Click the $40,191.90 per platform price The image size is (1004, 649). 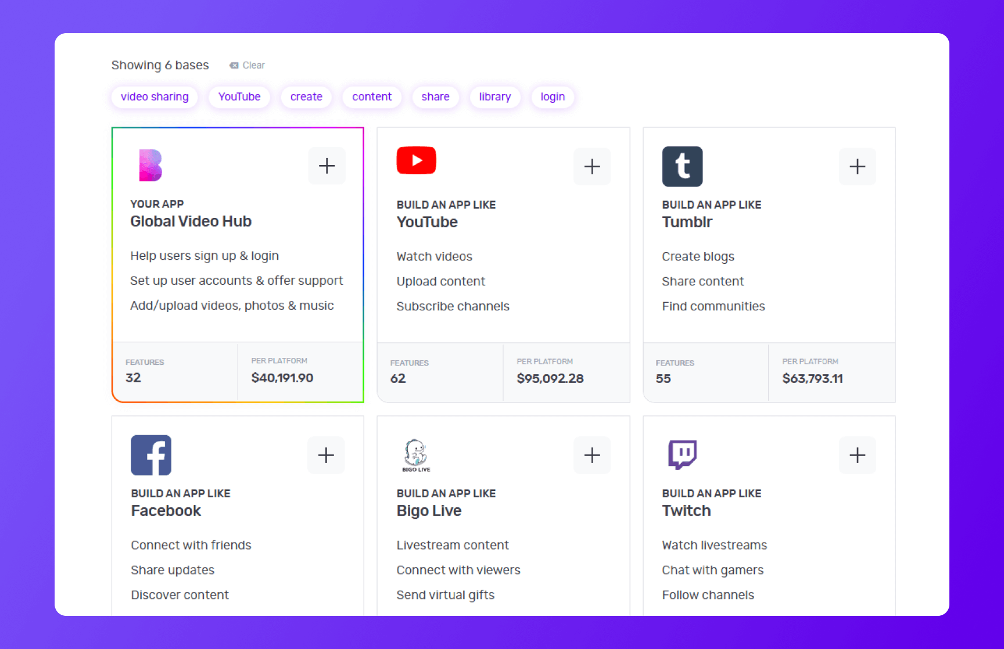coord(282,378)
